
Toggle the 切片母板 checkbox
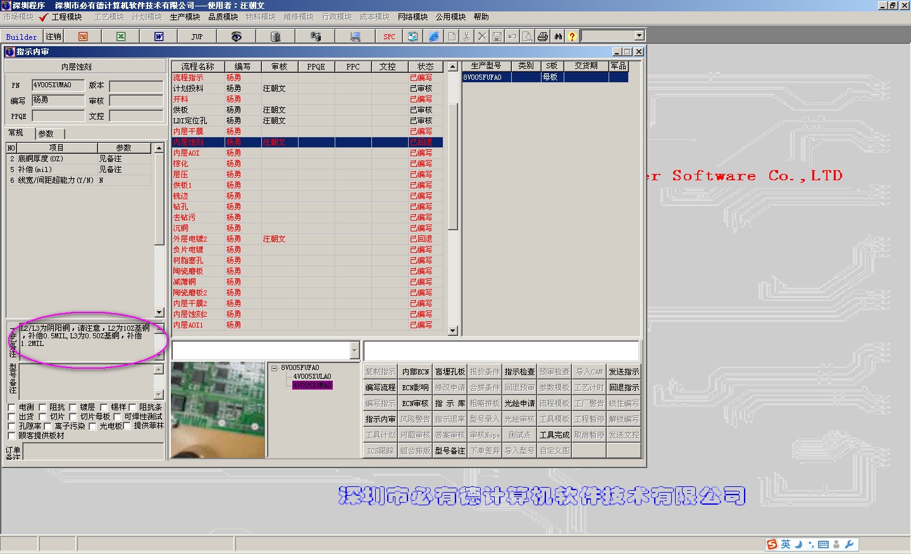pyautogui.click(x=73, y=417)
